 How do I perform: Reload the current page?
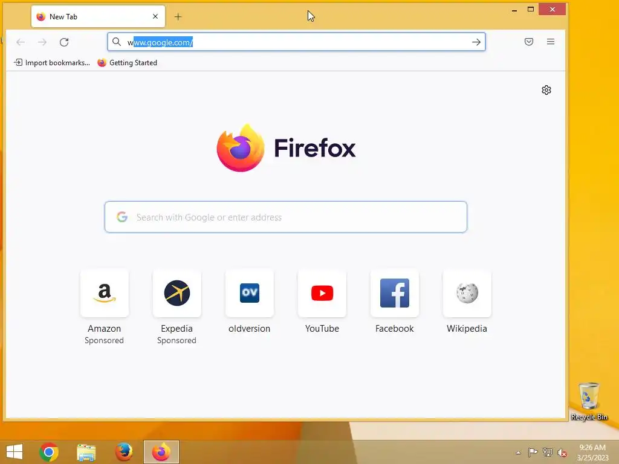click(64, 42)
